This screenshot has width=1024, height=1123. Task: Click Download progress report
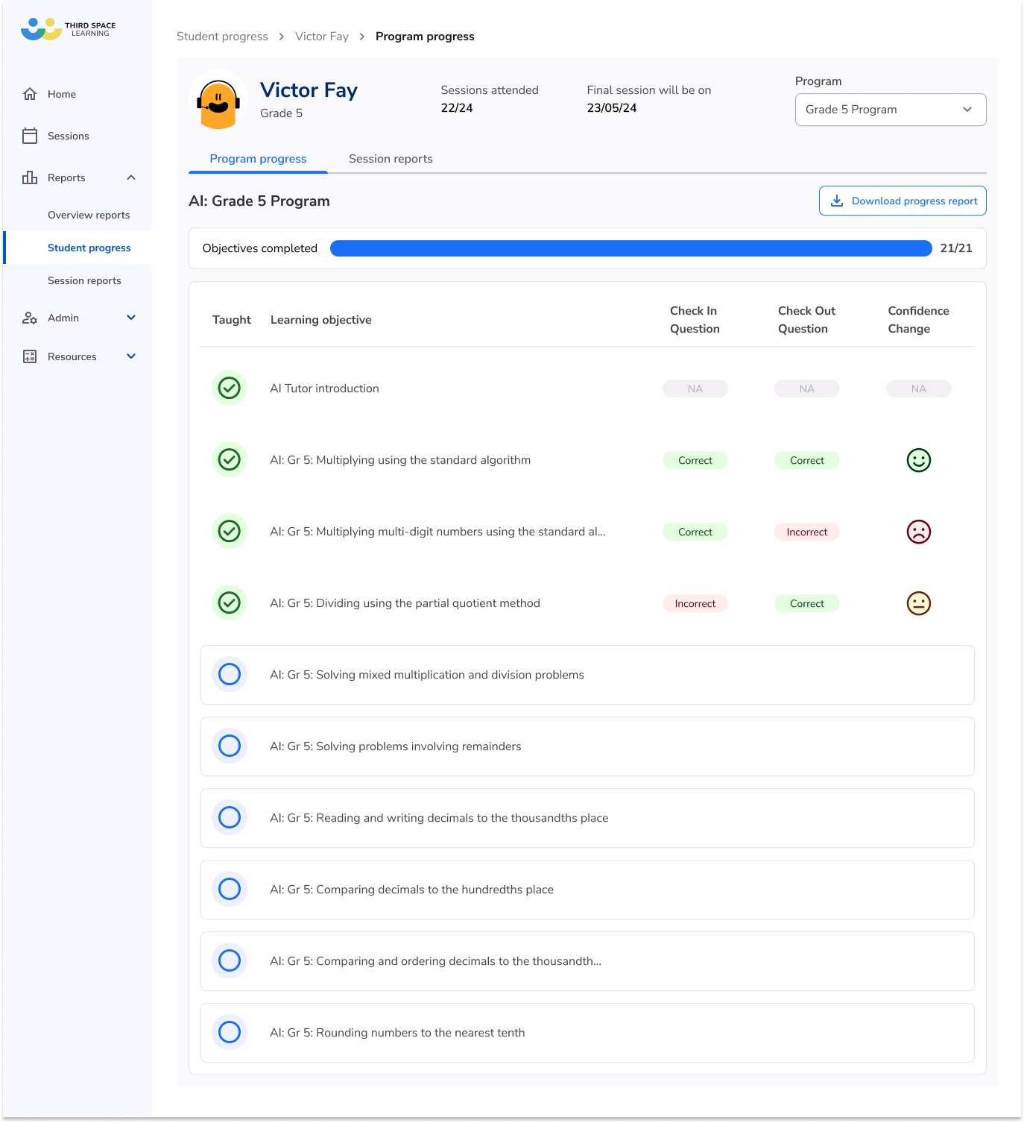point(902,201)
